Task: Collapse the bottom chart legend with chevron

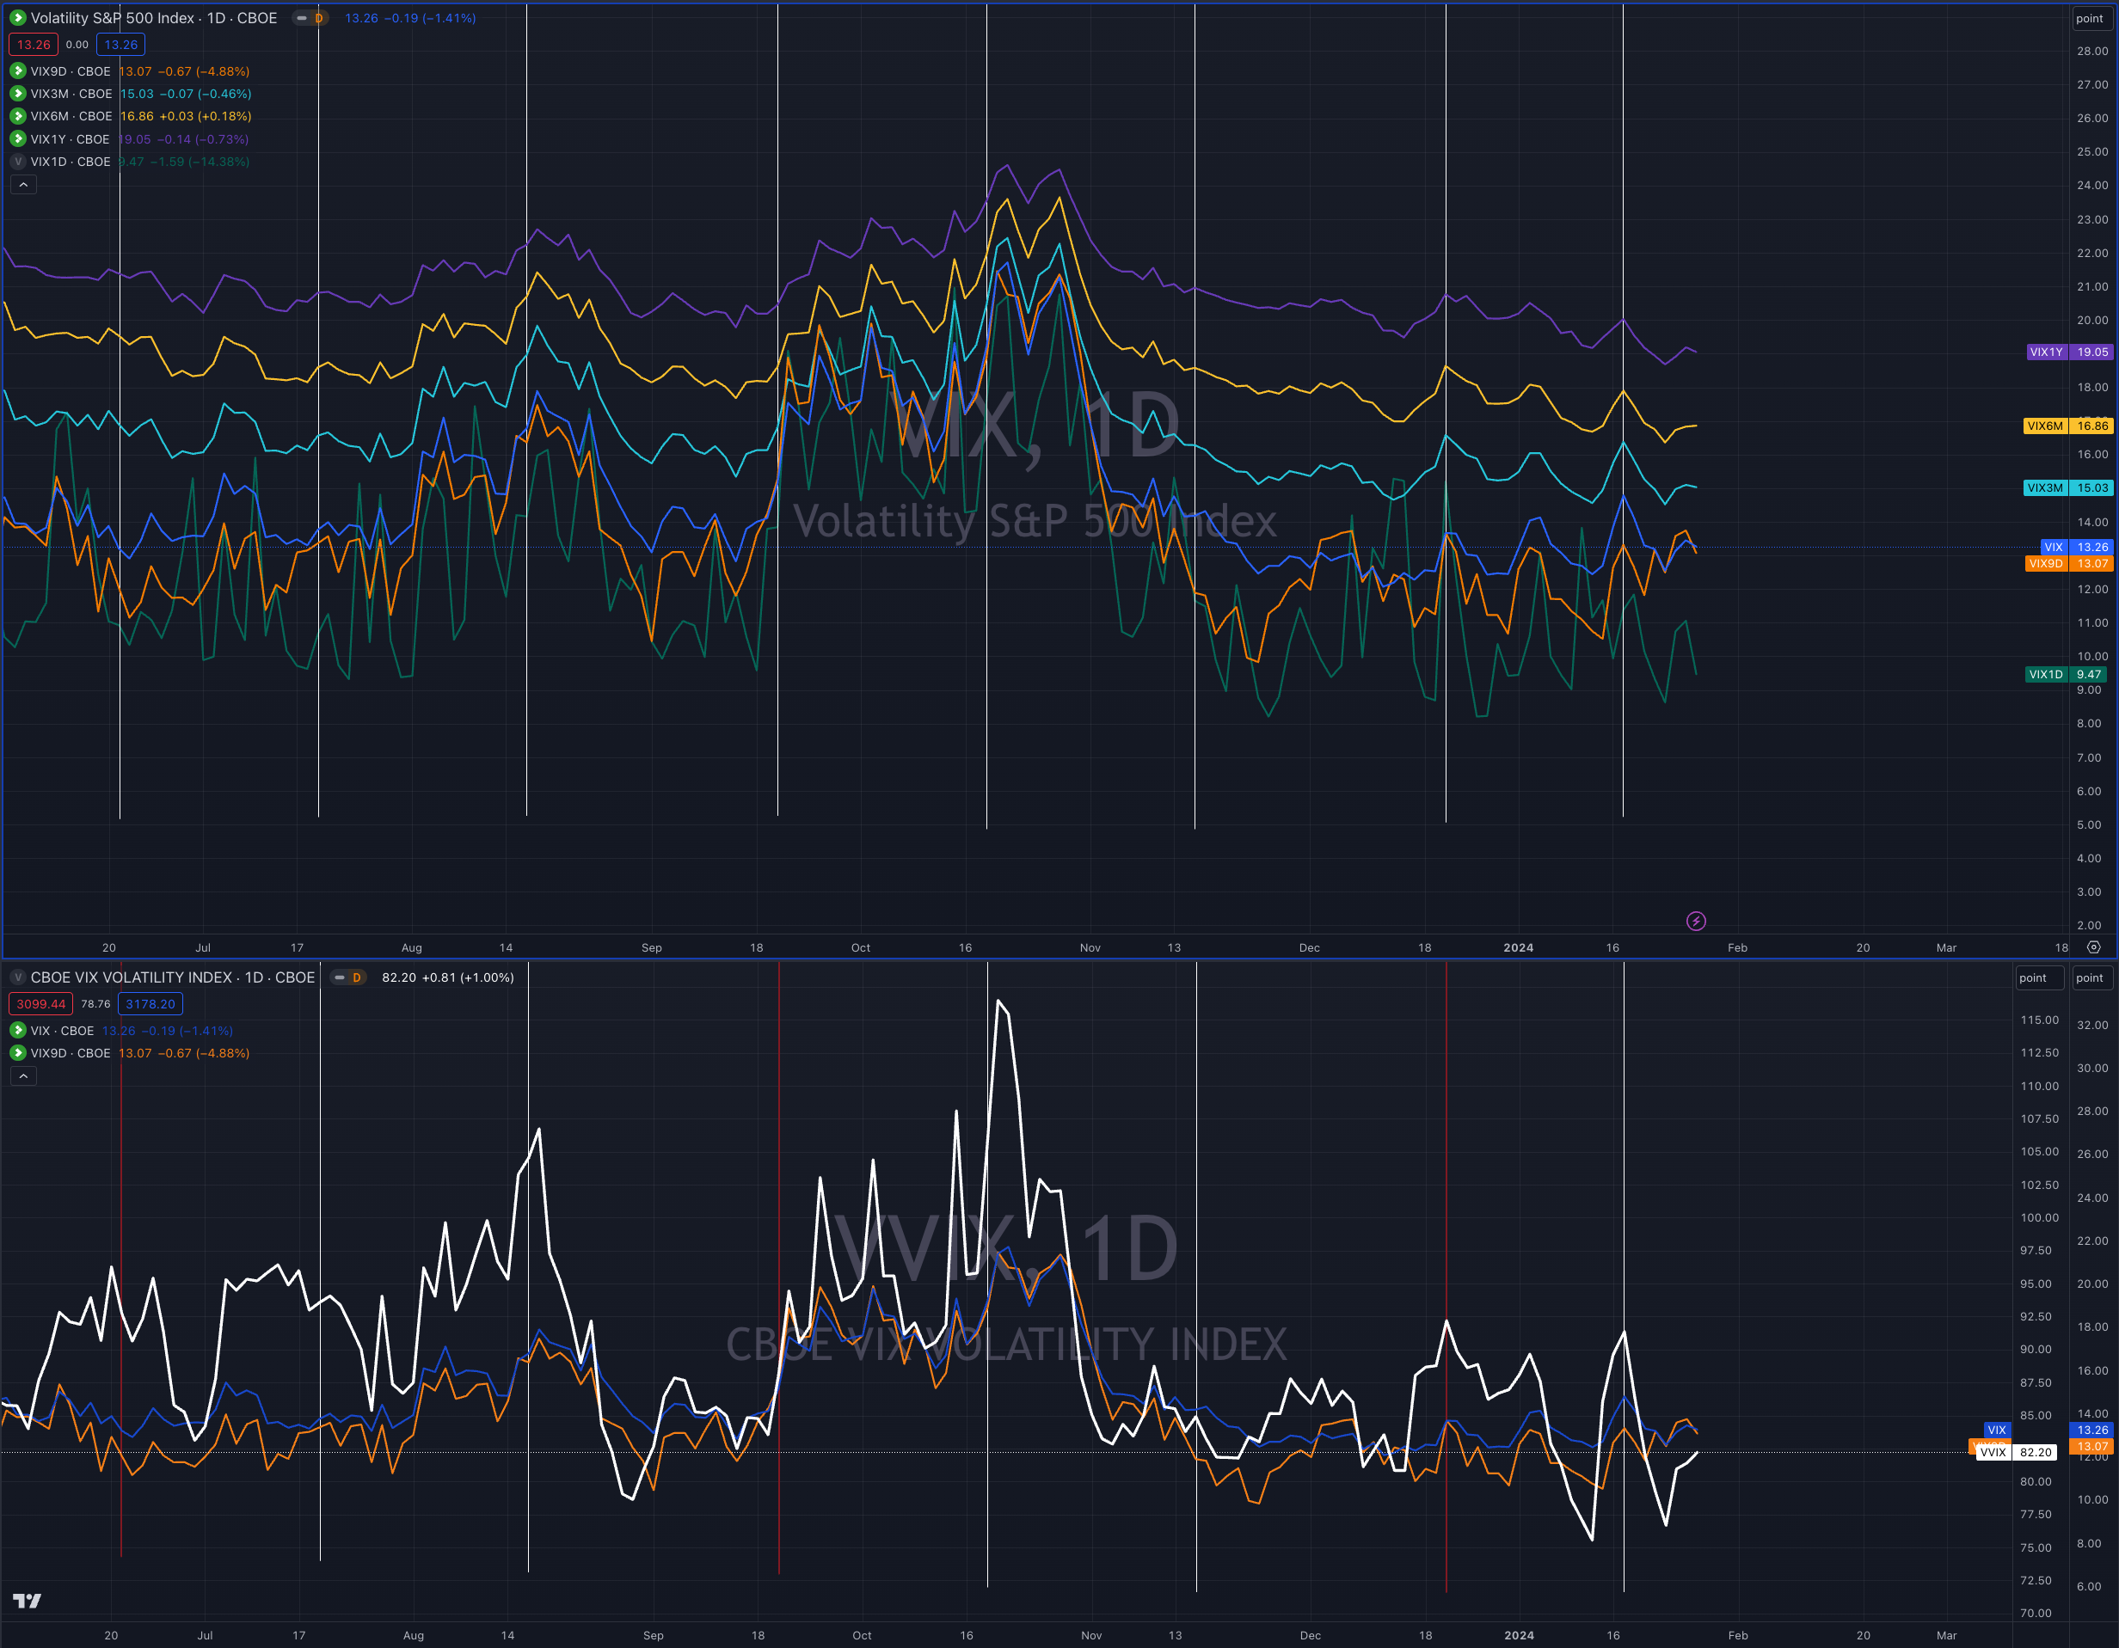Action: [x=23, y=1075]
